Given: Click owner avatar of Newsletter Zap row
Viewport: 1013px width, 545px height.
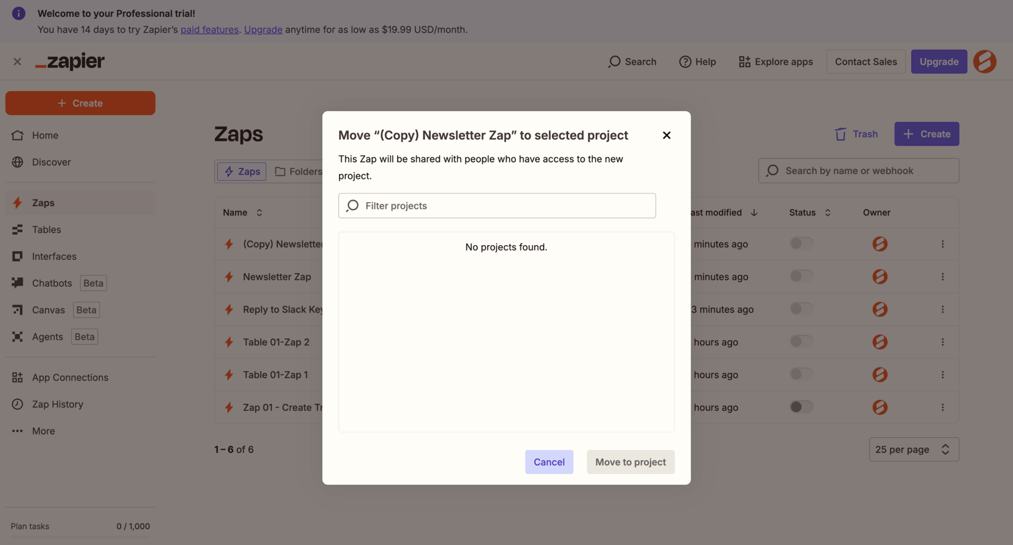Looking at the screenshot, I should pyautogui.click(x=880, y=277).
